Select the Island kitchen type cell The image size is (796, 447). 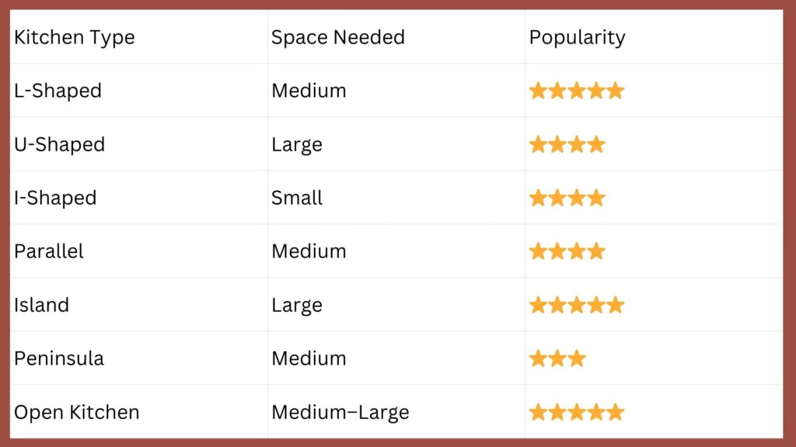click(x=41, y=305)
